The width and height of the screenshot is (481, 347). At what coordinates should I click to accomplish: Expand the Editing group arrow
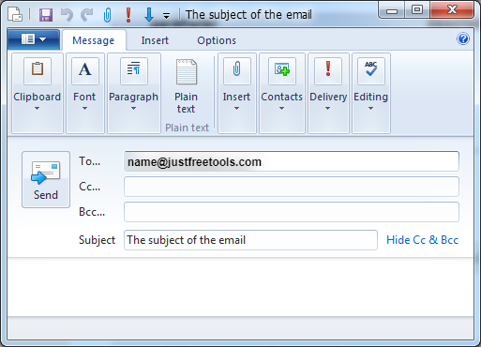click(370, 109)
